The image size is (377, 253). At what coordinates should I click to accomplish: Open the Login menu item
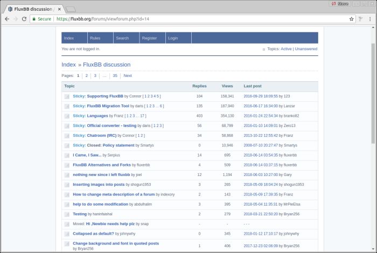pos(178,38)
